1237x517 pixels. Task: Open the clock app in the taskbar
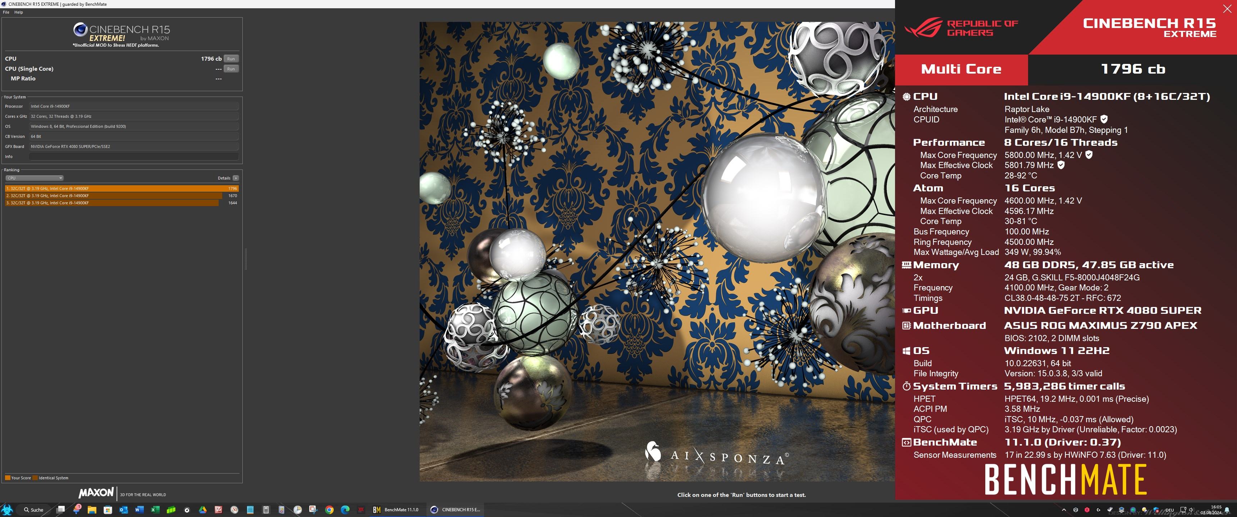(297, 510)
